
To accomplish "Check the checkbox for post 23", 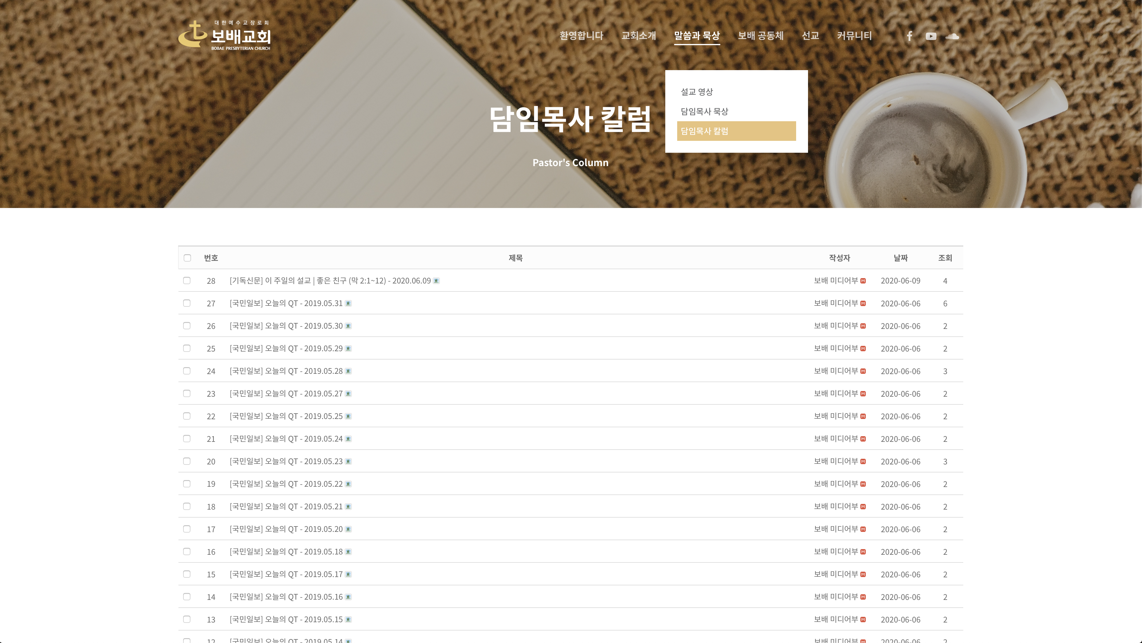I will tap(187, 394).
